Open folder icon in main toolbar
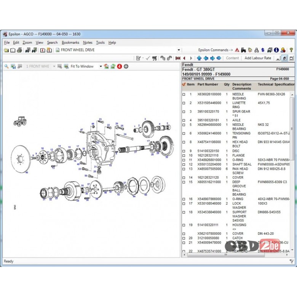 6,50
